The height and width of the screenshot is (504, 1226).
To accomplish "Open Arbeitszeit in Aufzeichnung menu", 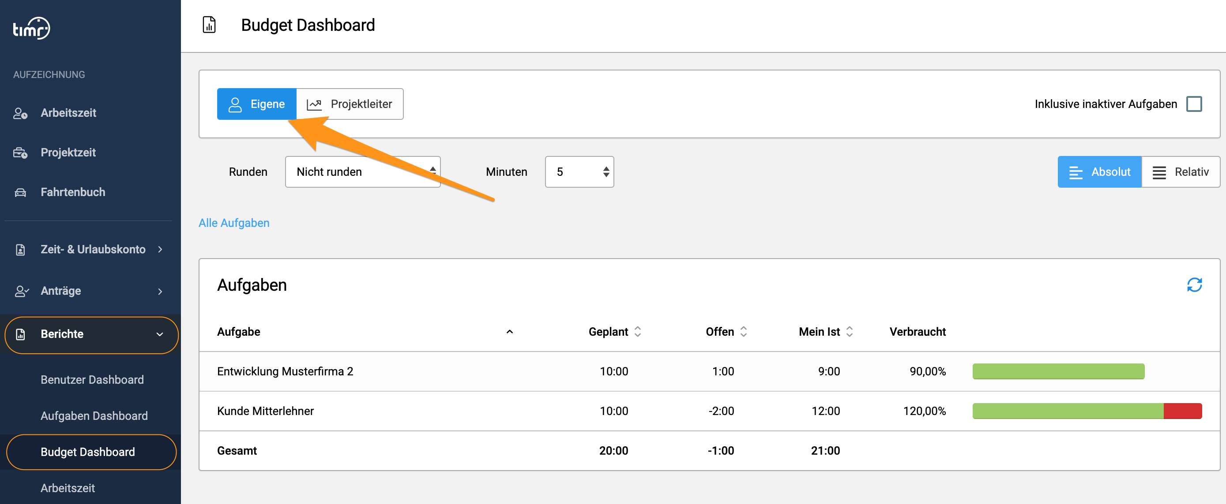I will click(x=68, y=113).
